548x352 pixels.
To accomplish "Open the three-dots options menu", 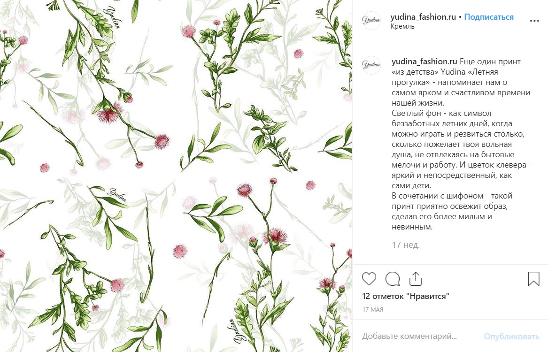I will pos(534,21).
